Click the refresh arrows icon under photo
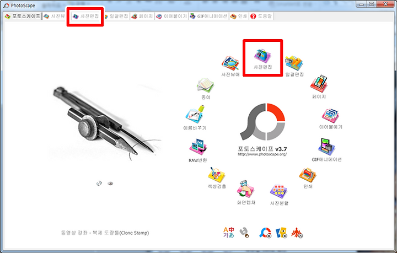Screen dimensions: 397x253 (x=99, y=183)
